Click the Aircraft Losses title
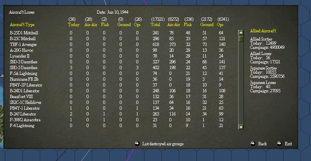The image size is (311, 161). click(x=22, y=12)
